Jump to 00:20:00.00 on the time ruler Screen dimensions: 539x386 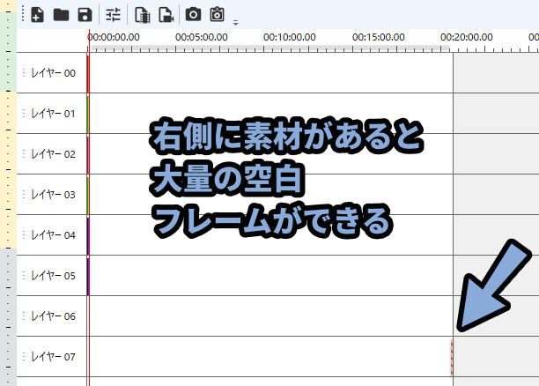point(467,37)
